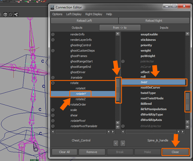Select snapEnable input attribute
Screen dimensions: 193x161
(149, 34)
